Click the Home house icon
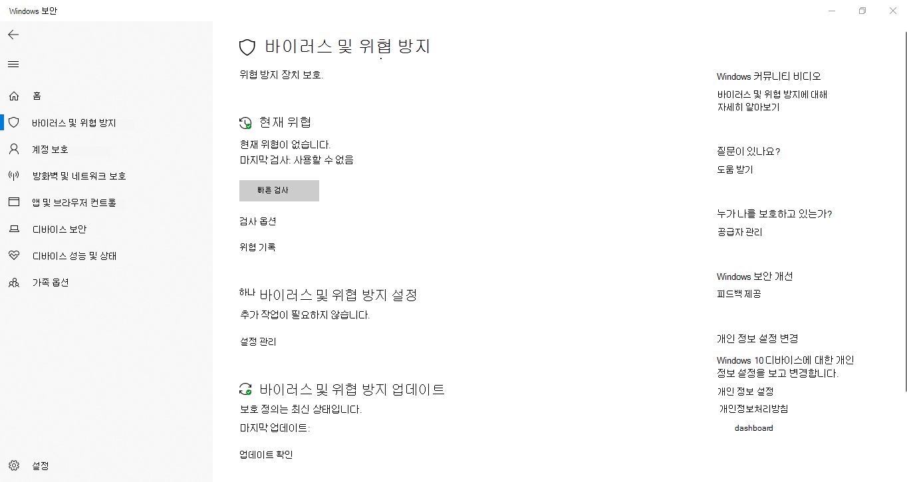The height and width of the screenshot is (482, 907). pyautogui.click(x=14, y=96)
